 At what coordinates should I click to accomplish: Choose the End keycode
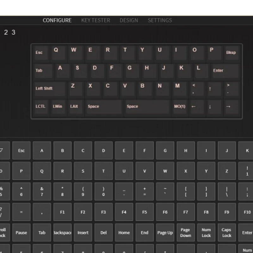145,233
